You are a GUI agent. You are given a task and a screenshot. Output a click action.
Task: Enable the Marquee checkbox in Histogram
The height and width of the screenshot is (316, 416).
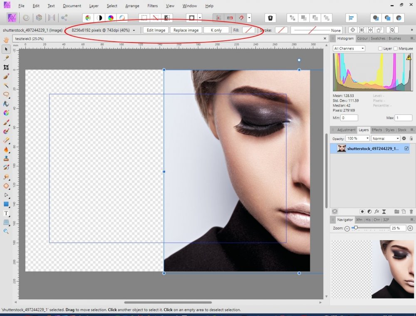395,49
